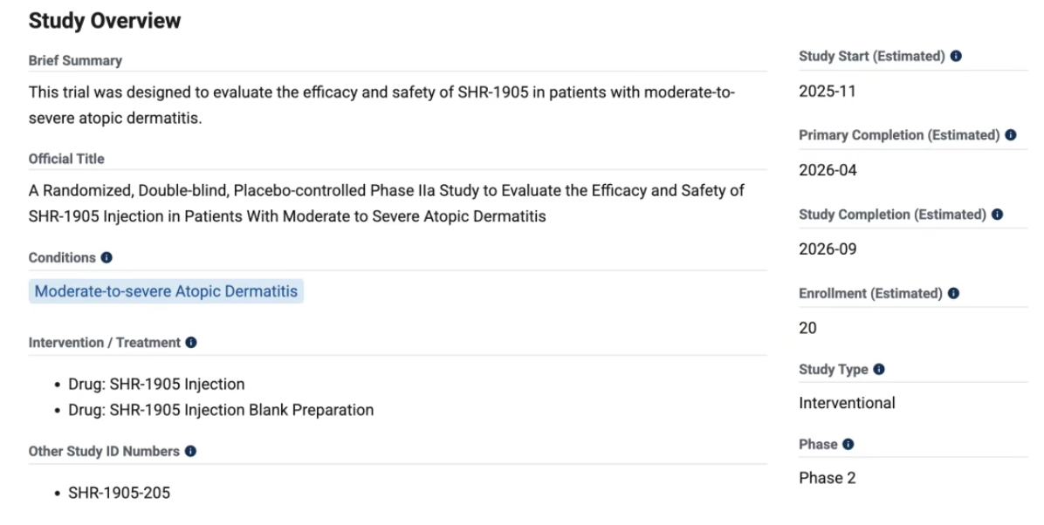Show Intervention / Treatment info icon details
The image size is (1044, 525).
[x=191, y=343]
